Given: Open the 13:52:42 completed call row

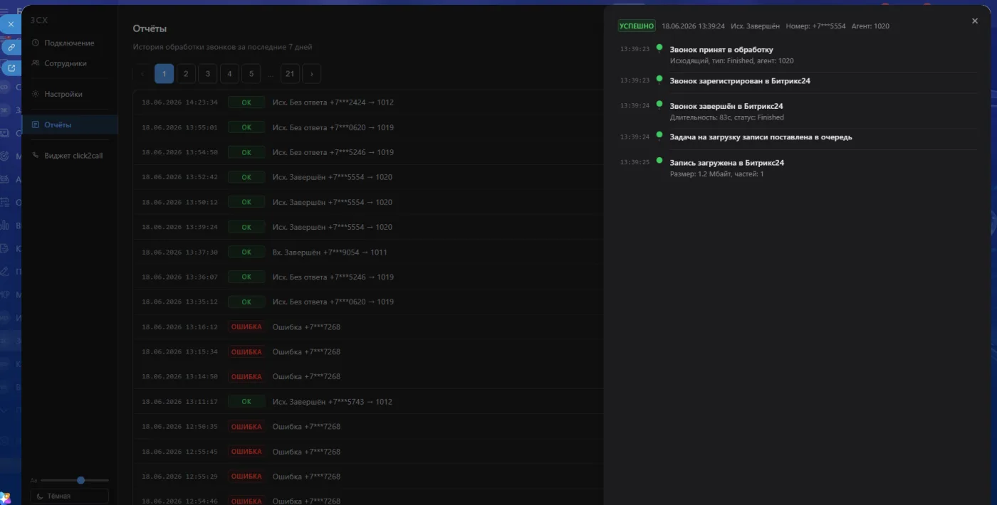Looking at the screenshot, I should click(368, 177).
